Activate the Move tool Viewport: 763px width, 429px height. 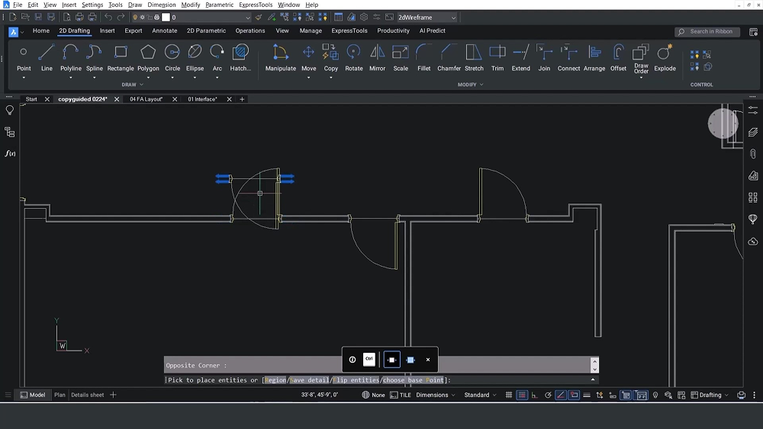(308, 59)
